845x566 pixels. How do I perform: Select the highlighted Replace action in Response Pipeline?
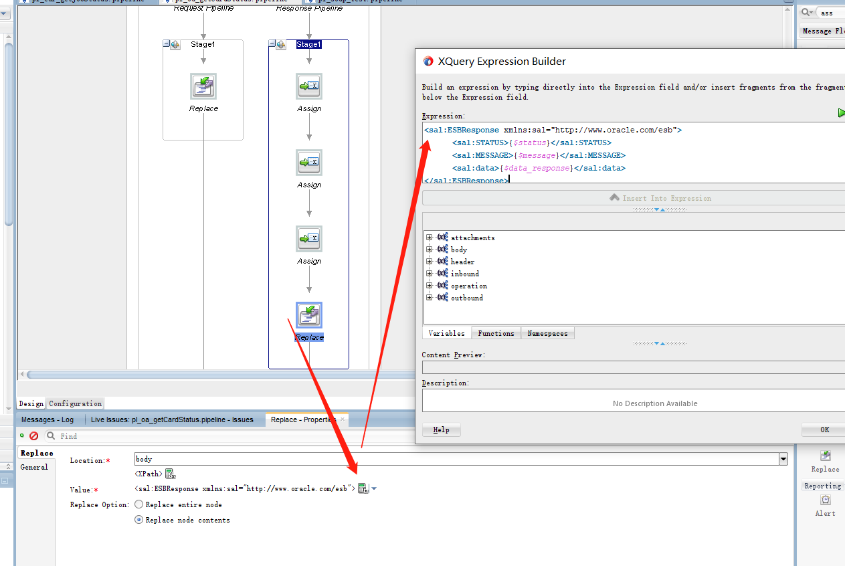(x=309, y=315)
